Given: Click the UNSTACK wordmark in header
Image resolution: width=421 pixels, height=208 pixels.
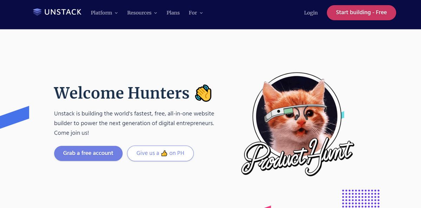Looking at the screenshot, I should pos(63,12).
